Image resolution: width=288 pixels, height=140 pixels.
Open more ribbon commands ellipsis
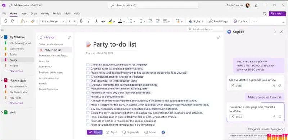pyautogui.click(x=255, y=21)
